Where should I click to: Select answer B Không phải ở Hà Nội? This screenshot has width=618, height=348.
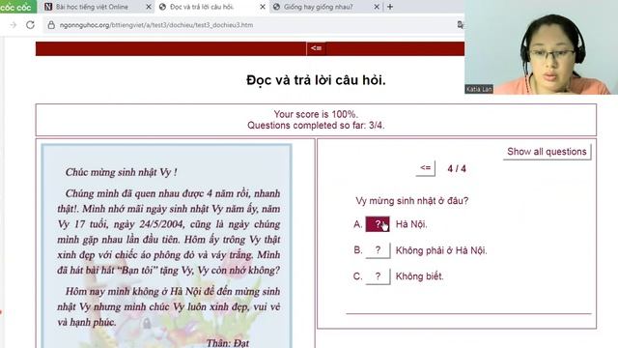coord(378,250)
